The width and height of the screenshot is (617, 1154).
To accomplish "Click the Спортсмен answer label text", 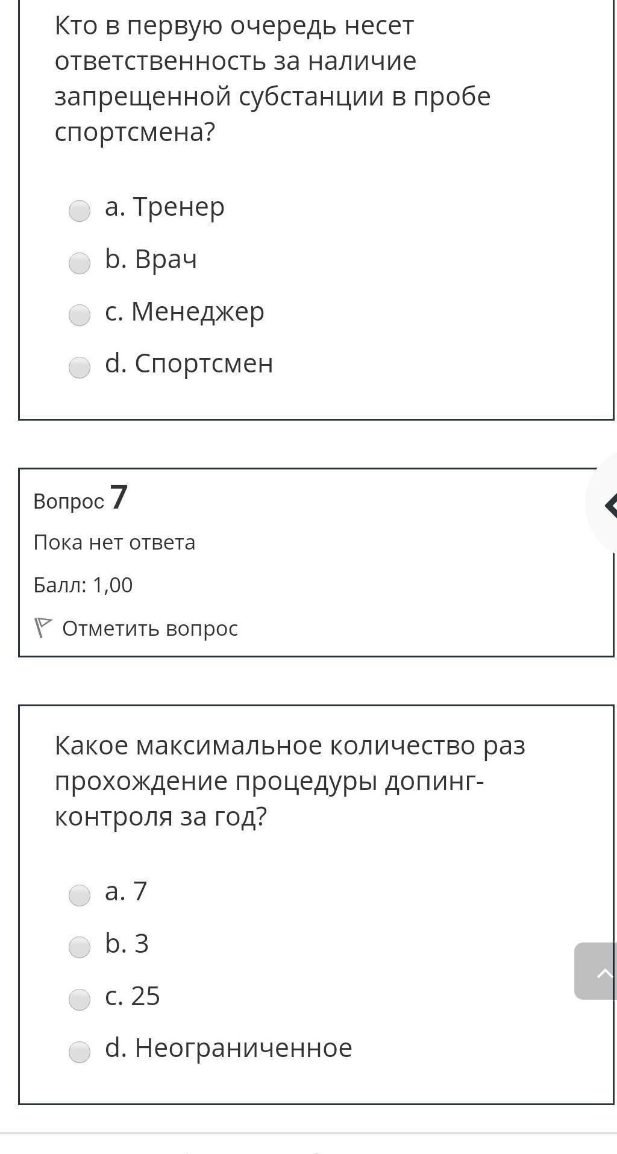I will click(204, 363).
